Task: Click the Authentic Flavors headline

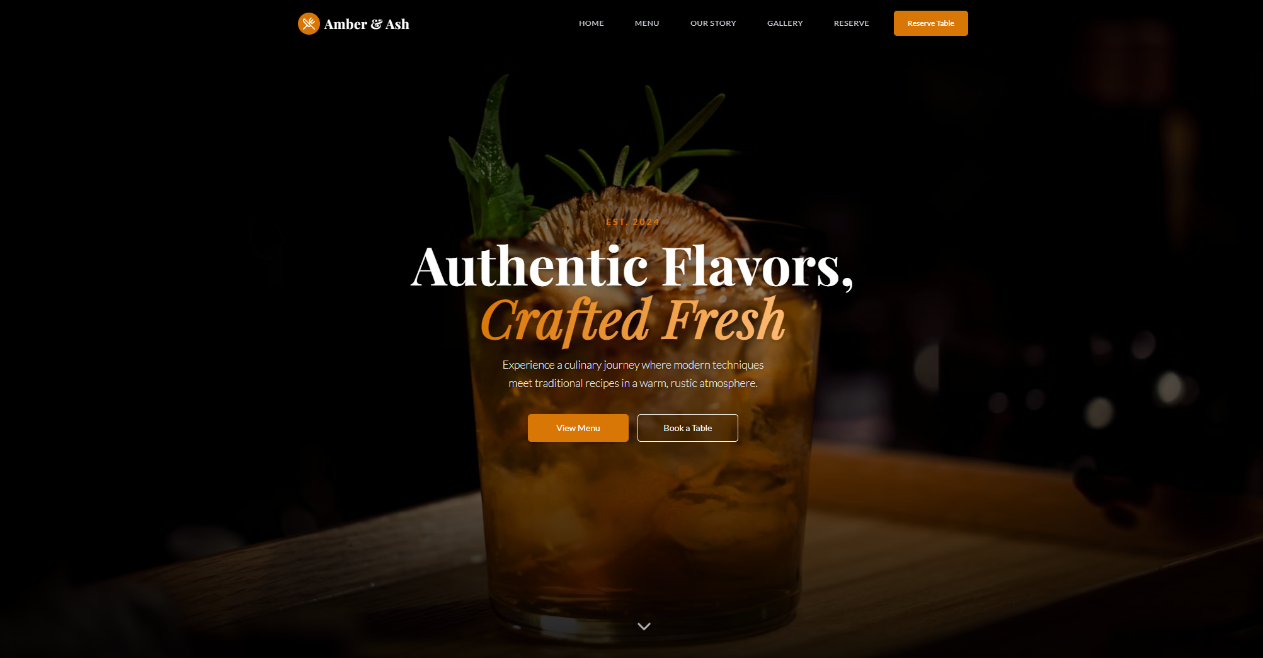Action: (x=632, y=267)
